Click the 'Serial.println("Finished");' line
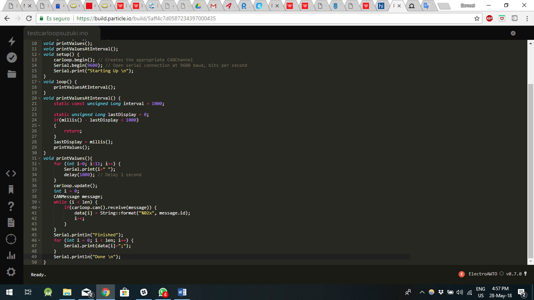Image resolution: width=534 pixels, height=300 pixels. click(88, 235)
